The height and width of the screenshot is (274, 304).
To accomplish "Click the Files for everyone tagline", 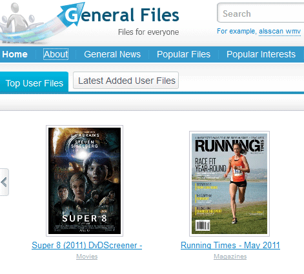I will [148, 32].
